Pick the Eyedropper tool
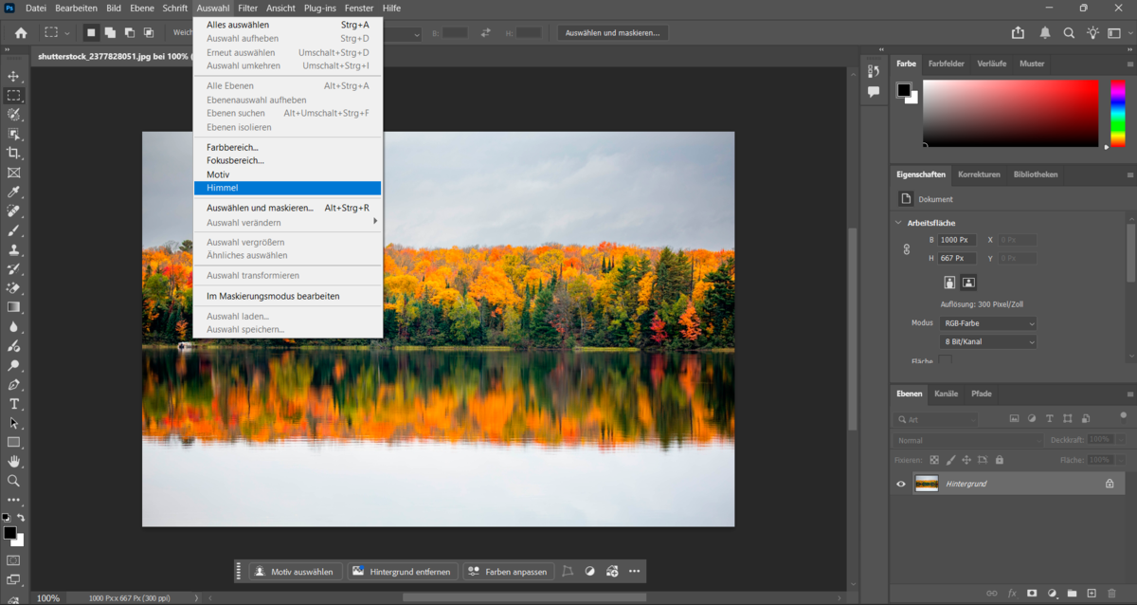Screen dimensions: 1137x605 pyautogui.click(x=13, y=192)
